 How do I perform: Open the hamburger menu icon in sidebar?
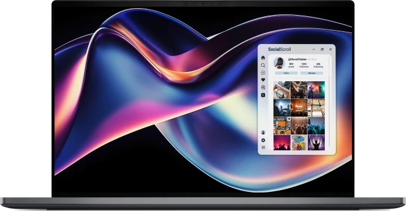pyautogui.click(x=263, y=148)
